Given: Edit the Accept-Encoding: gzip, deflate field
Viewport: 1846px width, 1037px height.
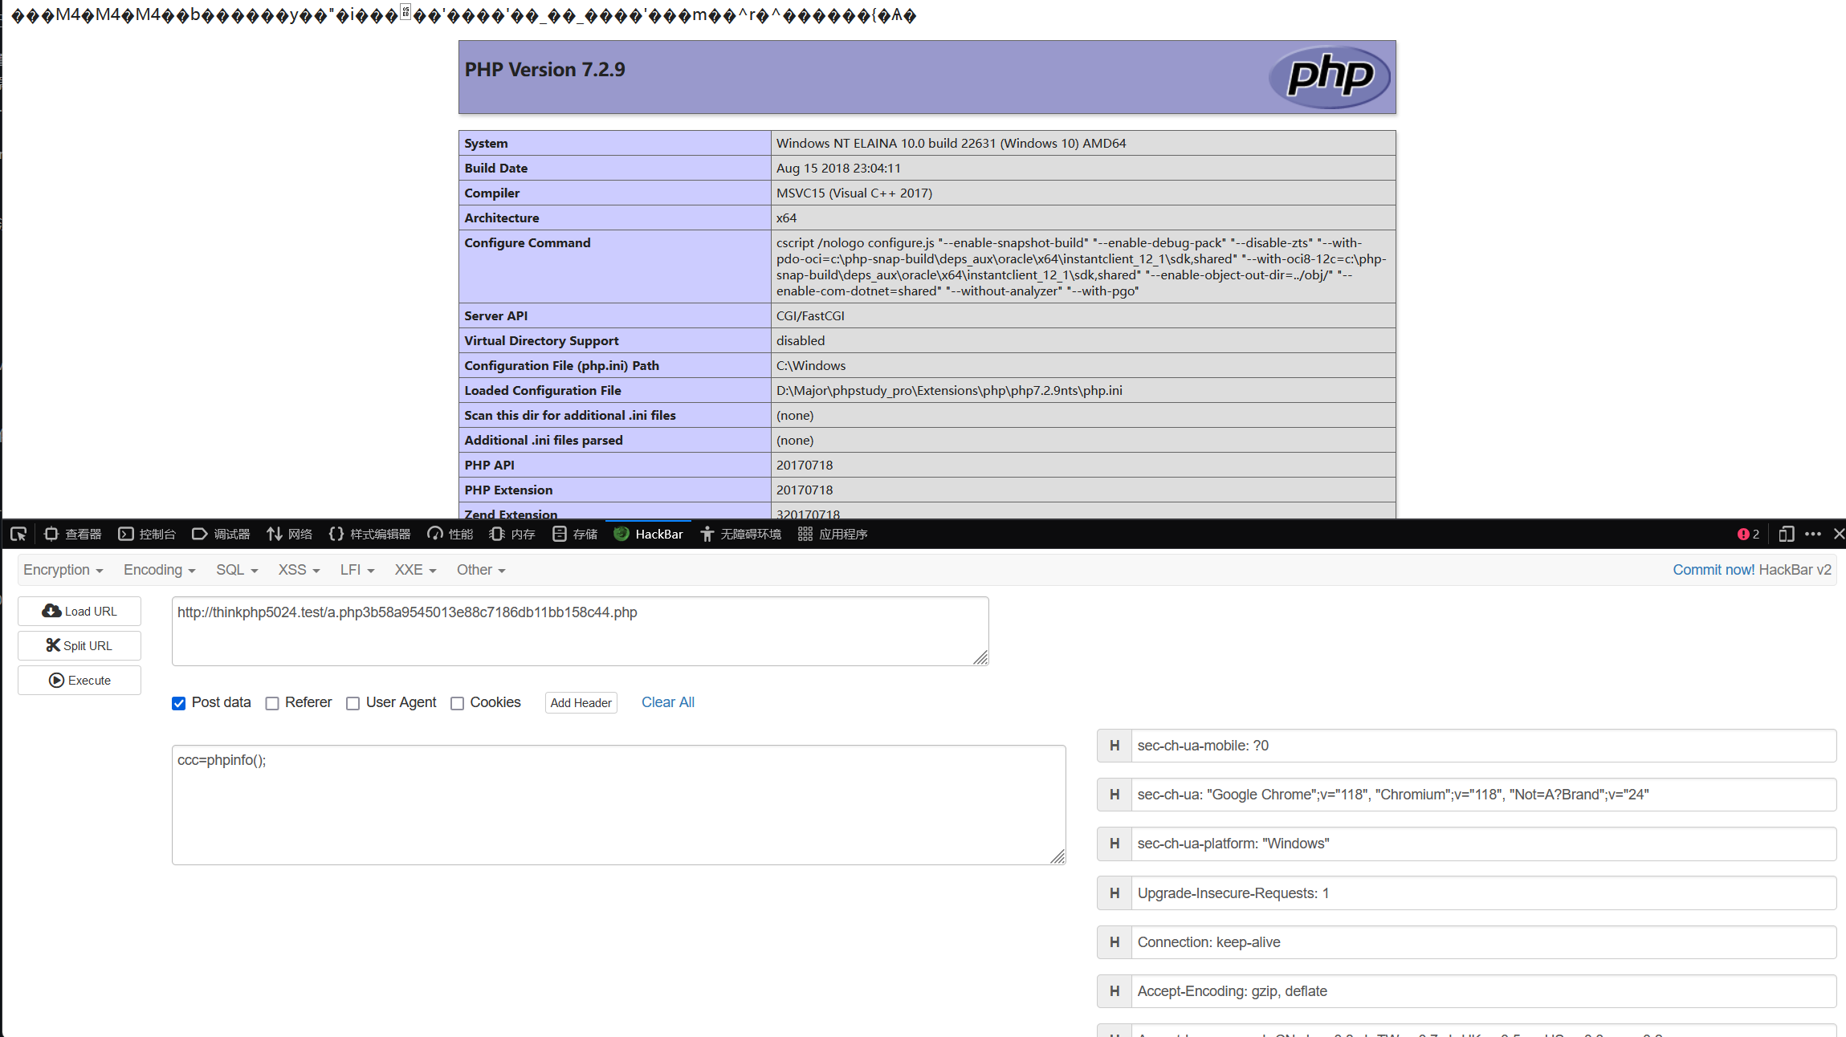Looking at the screenshot, I should 1484,991.
